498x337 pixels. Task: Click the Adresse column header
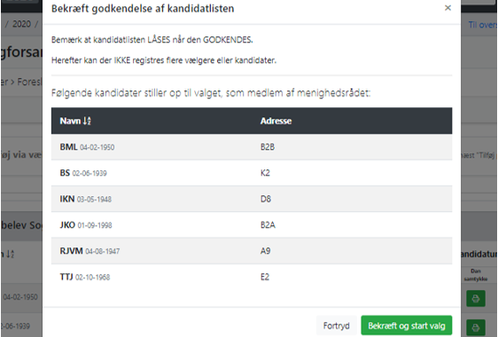[x=276, y=121]
